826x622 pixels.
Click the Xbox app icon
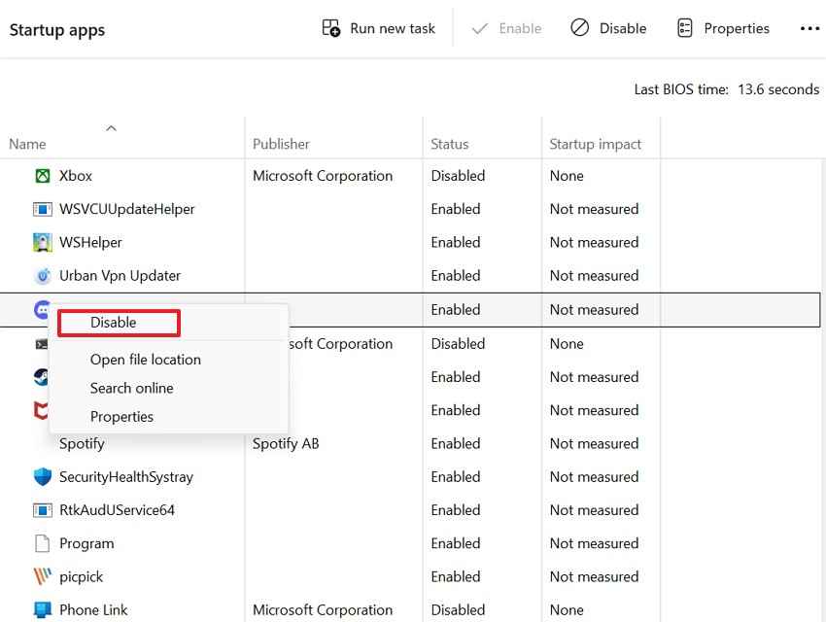click(x=42, y=175)
